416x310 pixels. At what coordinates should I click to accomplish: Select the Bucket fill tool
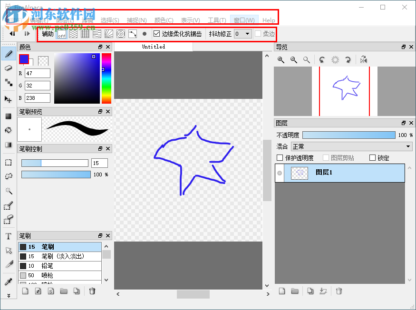(8, 129)
